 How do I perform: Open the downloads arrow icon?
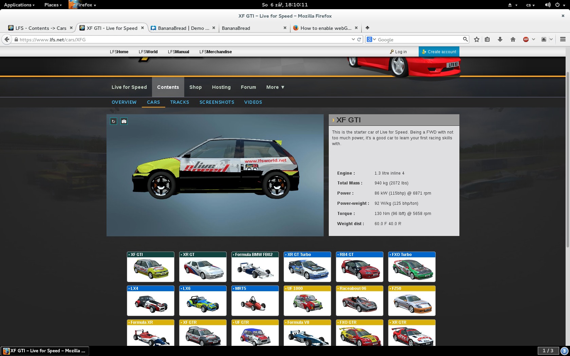click(500, 40)
